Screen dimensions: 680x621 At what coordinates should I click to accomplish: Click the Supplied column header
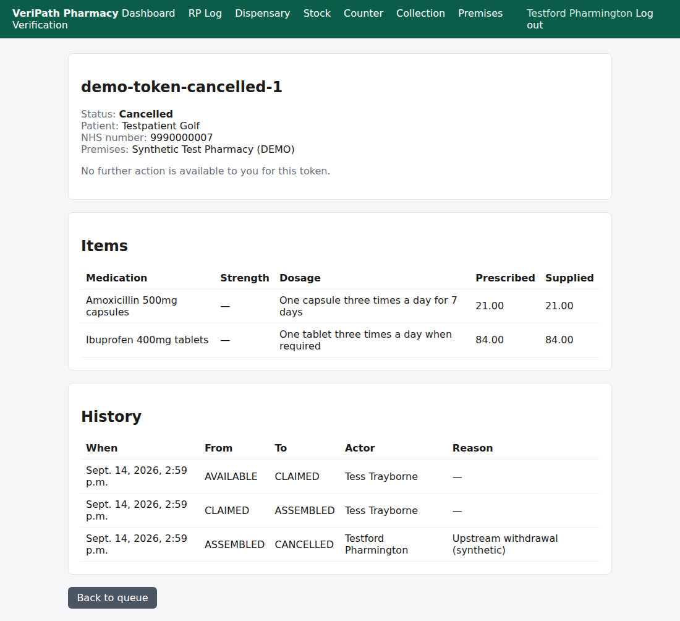click(569, 278)
